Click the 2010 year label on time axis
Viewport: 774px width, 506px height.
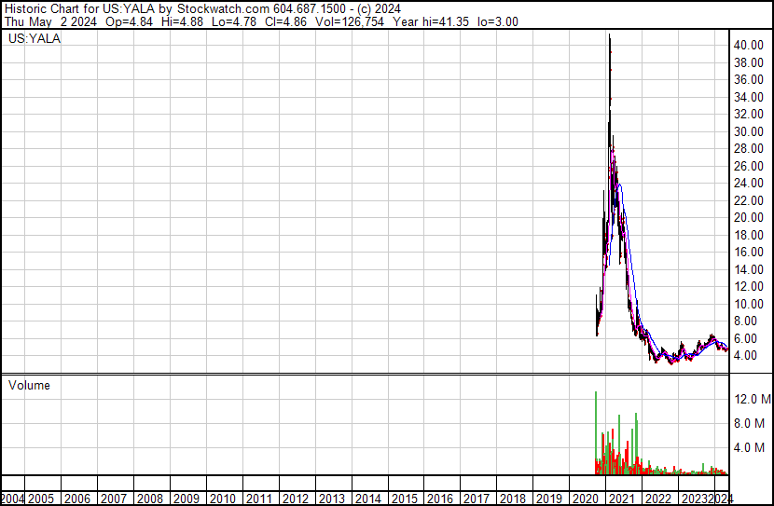coord(223,499)
